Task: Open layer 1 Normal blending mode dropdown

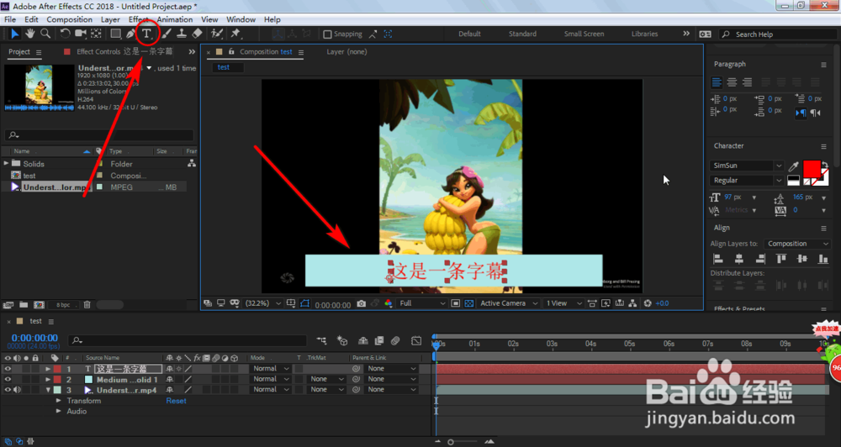Action: click(x=271, y=369)
